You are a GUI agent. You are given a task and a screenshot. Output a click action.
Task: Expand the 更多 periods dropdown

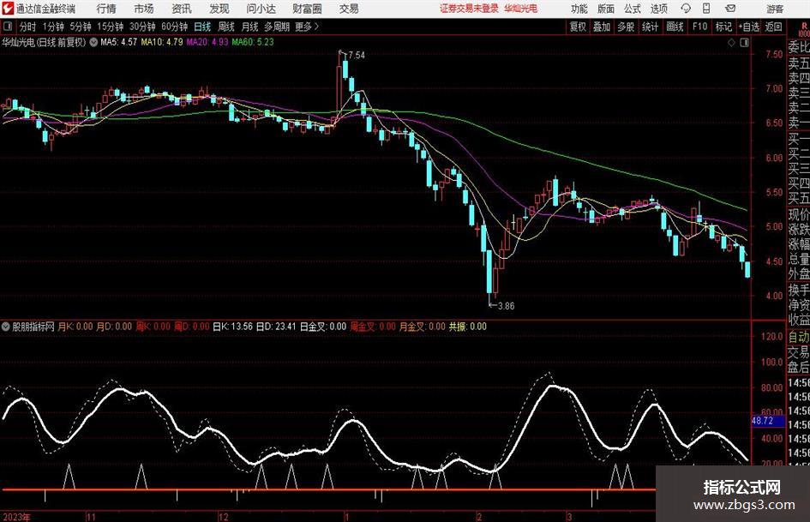[307, 27]
